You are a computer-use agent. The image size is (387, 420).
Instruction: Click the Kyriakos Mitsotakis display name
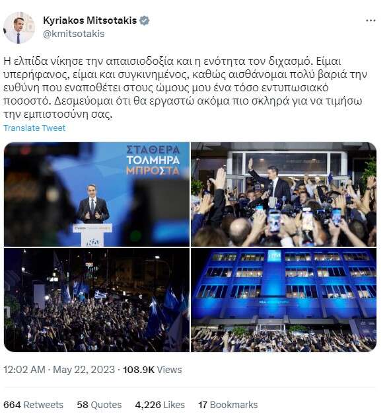[x=90, y=21]
